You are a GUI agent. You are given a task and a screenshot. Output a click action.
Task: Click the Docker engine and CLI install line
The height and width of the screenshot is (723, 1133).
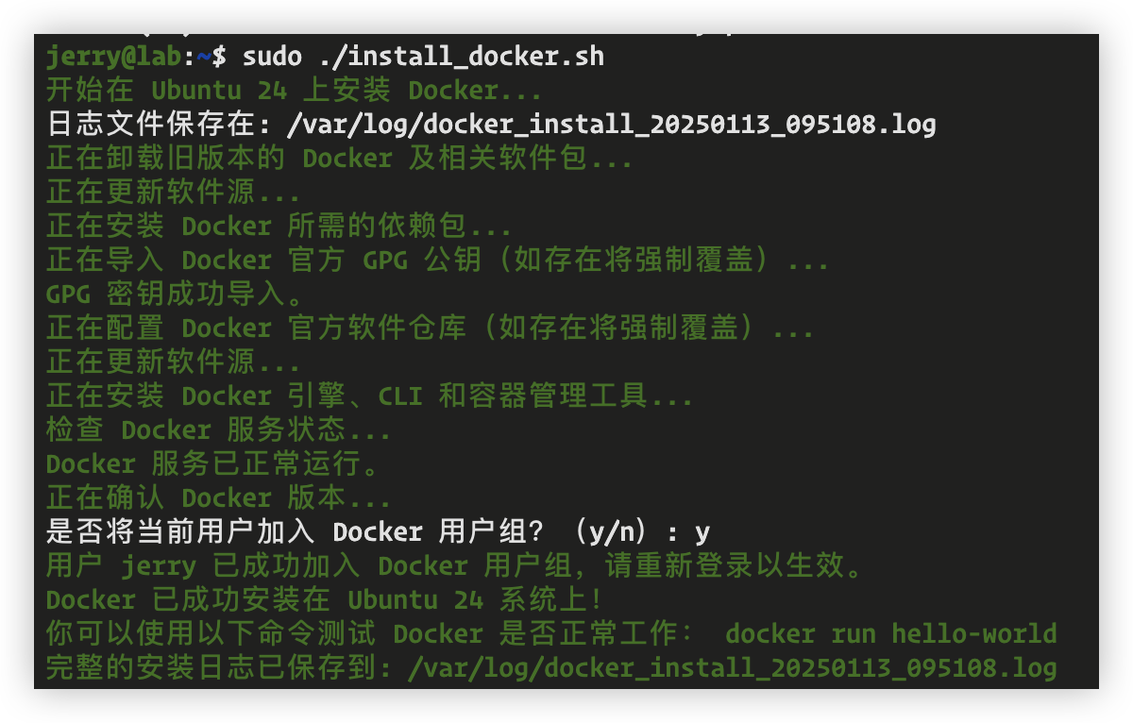pyautogui.click(x=369, y=396)
